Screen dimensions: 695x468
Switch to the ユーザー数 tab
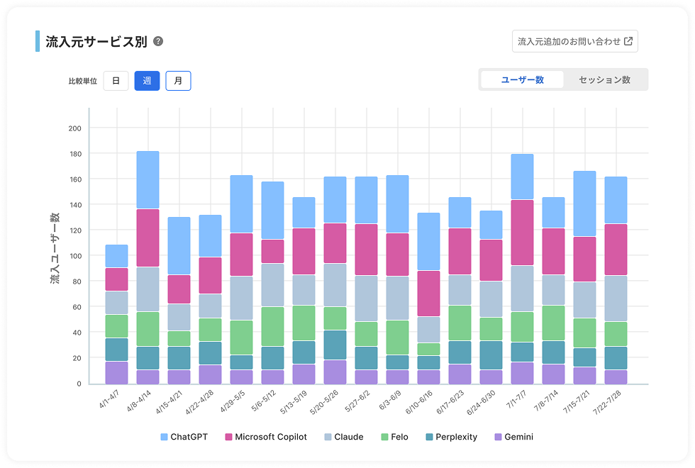pos(522,80)
